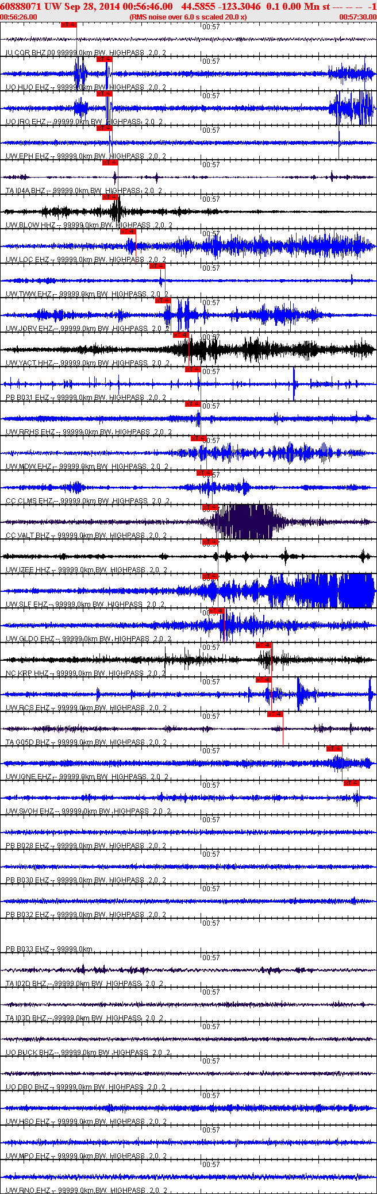Viewport: 377px width, 1194px height.
Task: Click the red pick marker on UW BLOW trace
Action: click(110, 197)
